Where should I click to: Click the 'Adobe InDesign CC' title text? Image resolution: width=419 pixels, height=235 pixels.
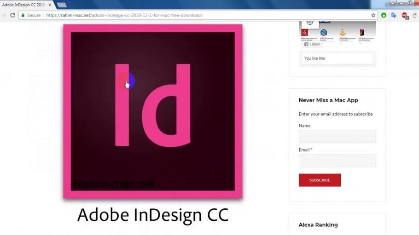[153, 215]
